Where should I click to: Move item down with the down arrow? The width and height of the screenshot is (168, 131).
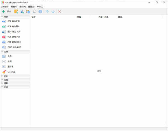pyautogui.click(x=53, y=11)
